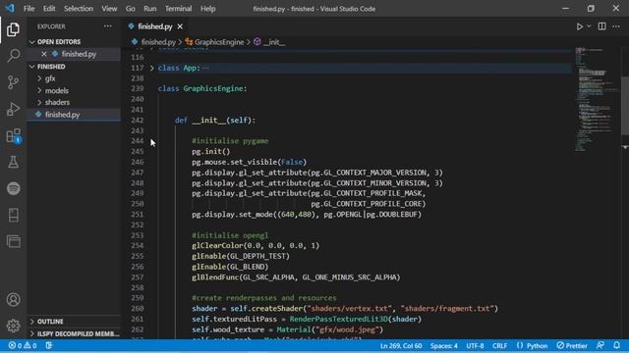Open the Accounts menu

pyautogui.click(x=13, y=299)
